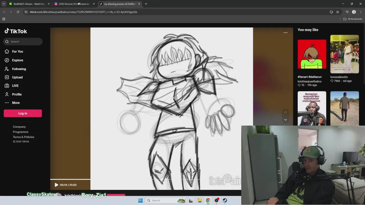The height and width of the screenshot is (205, 365).
Task: Open the podcast man video thumbnail
Action: [312, 108]
